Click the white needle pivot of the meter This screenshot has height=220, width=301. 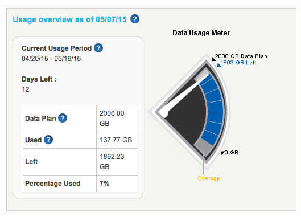point(164,113)
